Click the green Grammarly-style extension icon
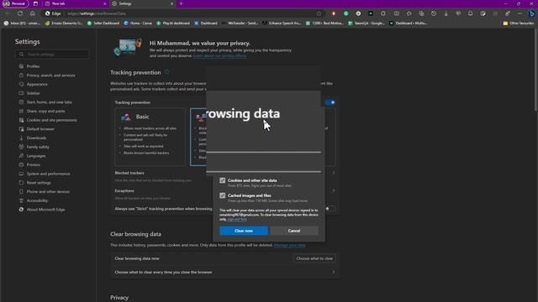The width and height of the screenshot is (538, 302). 345,13
